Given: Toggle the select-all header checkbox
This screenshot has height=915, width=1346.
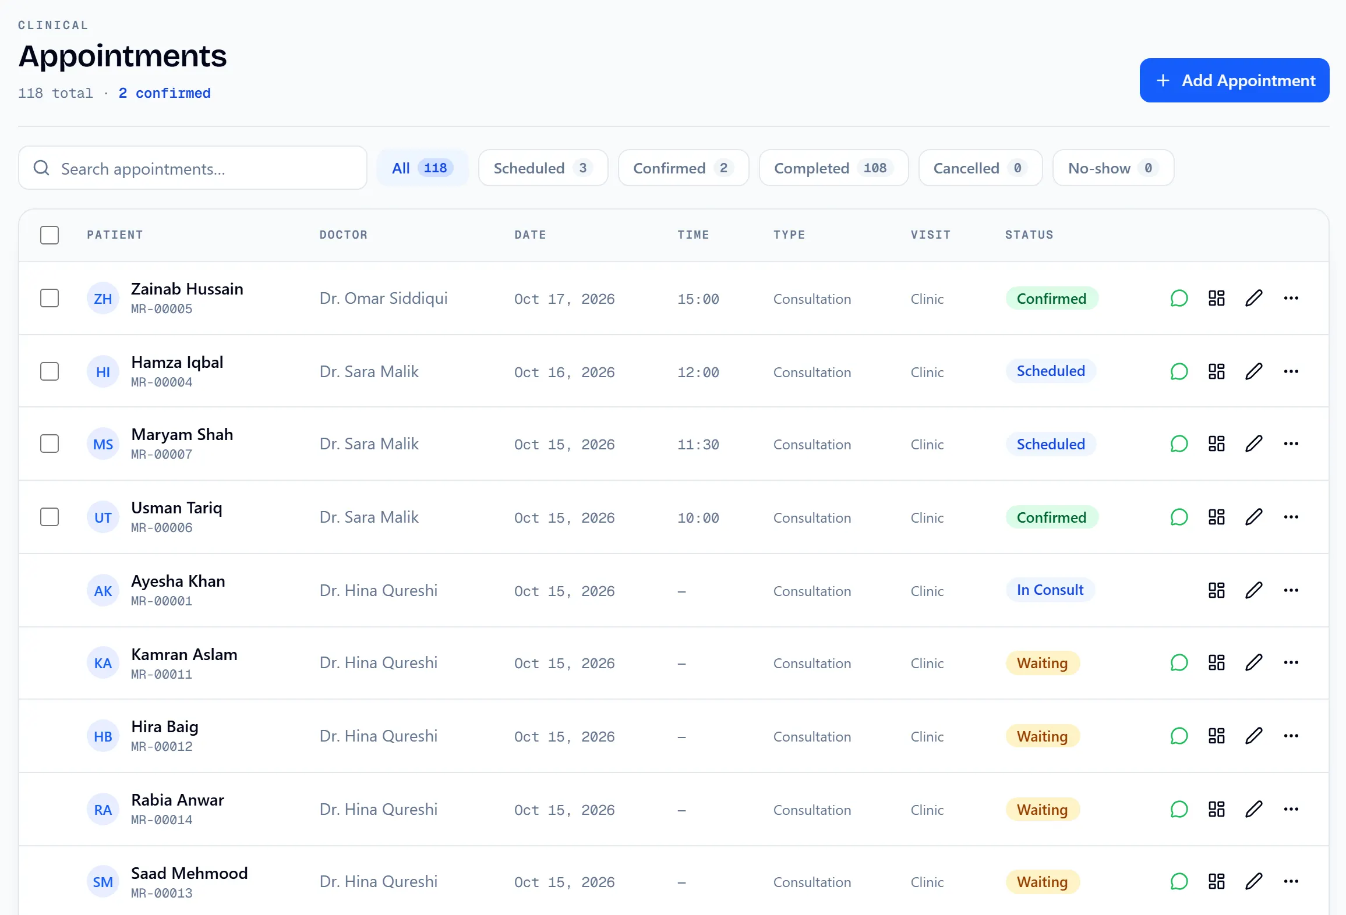Looking at the screenshot, I should click(50, 235).
